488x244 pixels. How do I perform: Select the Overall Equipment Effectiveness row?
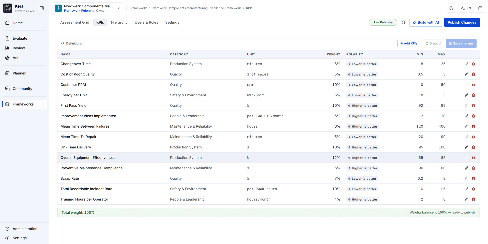[268, 158]
